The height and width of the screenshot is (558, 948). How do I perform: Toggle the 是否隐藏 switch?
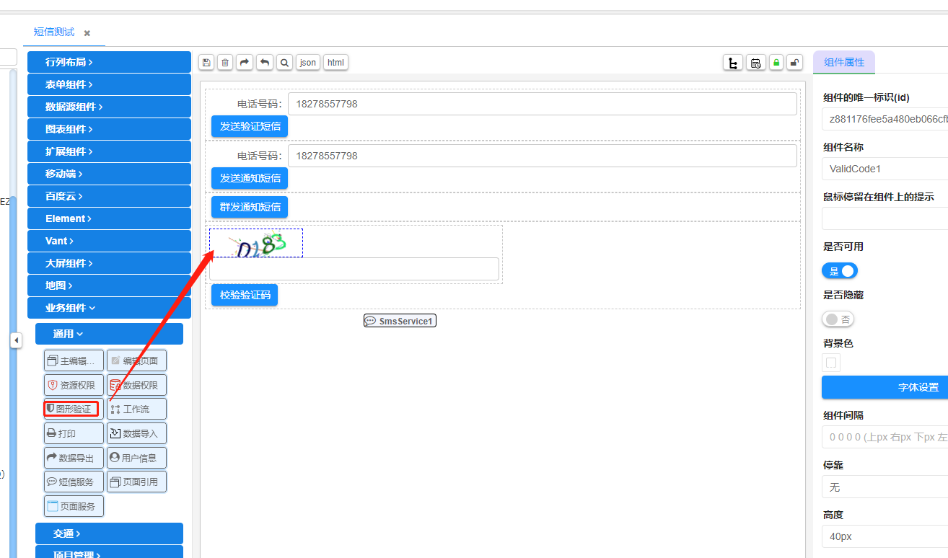pos(838,319)
